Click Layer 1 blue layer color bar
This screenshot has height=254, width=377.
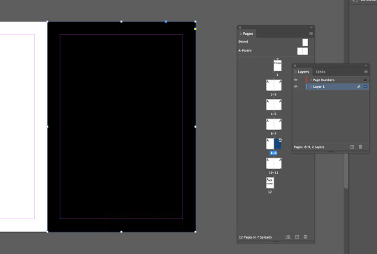[306, 87]
